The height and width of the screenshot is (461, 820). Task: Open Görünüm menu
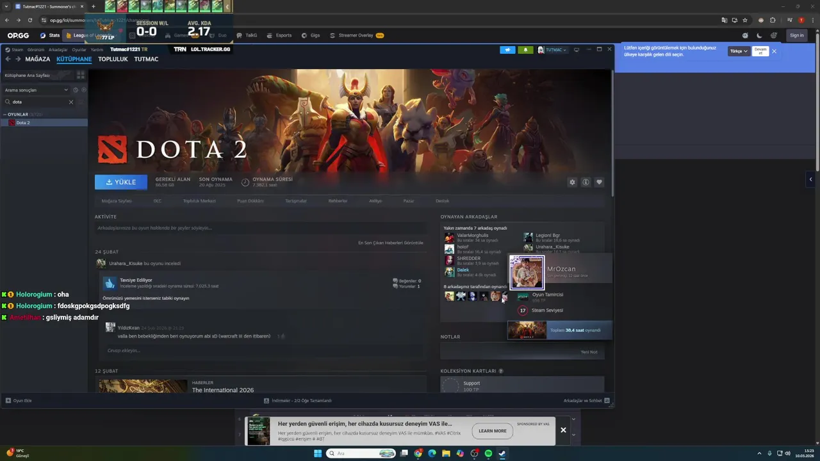click(x=36, y=49)
